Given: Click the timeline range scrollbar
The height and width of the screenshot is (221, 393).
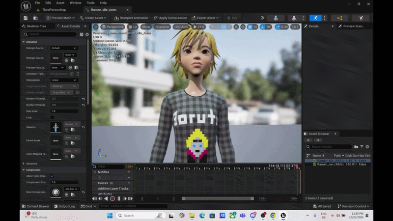Looking at the screenshot, I should click(218, 198).
